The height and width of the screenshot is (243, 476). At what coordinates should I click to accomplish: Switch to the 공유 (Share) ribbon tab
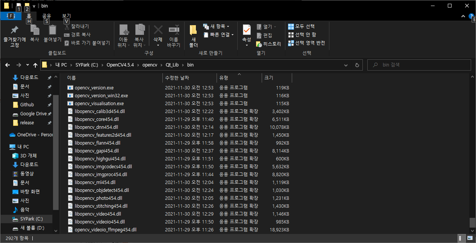coord(47,16)
